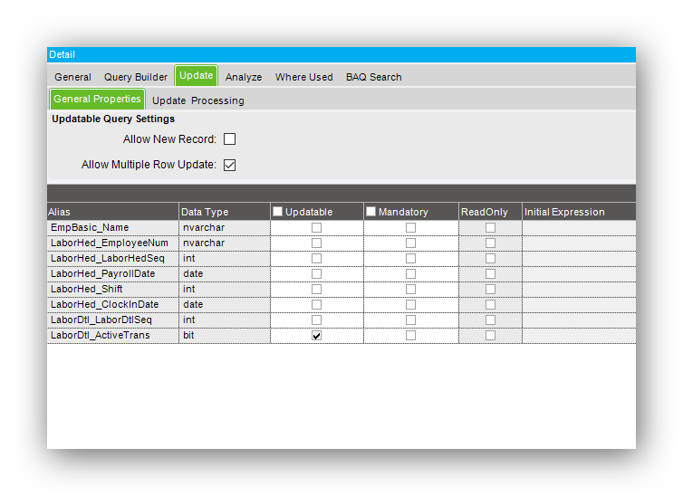Open the BAQ Search tab

(x=374, y=77)
